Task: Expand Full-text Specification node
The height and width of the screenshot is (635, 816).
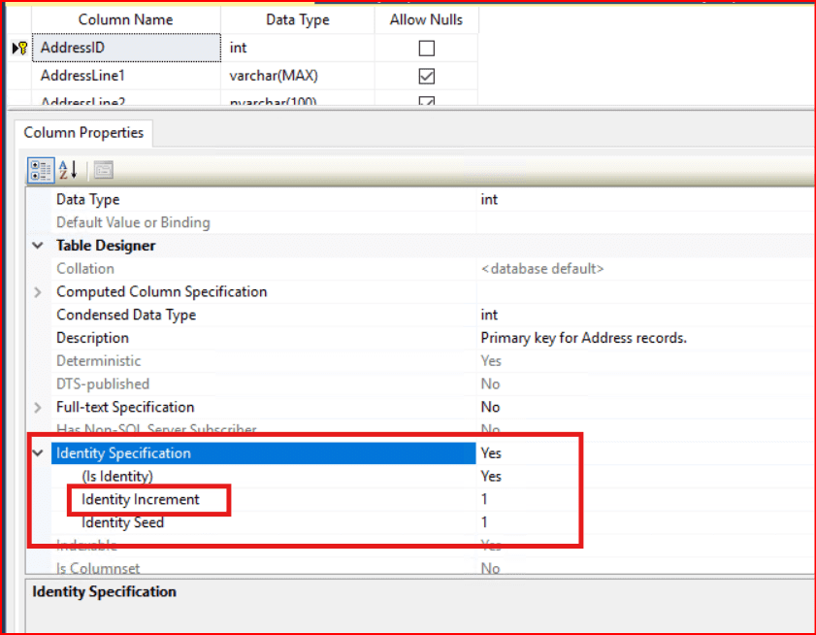Action: 38,408
